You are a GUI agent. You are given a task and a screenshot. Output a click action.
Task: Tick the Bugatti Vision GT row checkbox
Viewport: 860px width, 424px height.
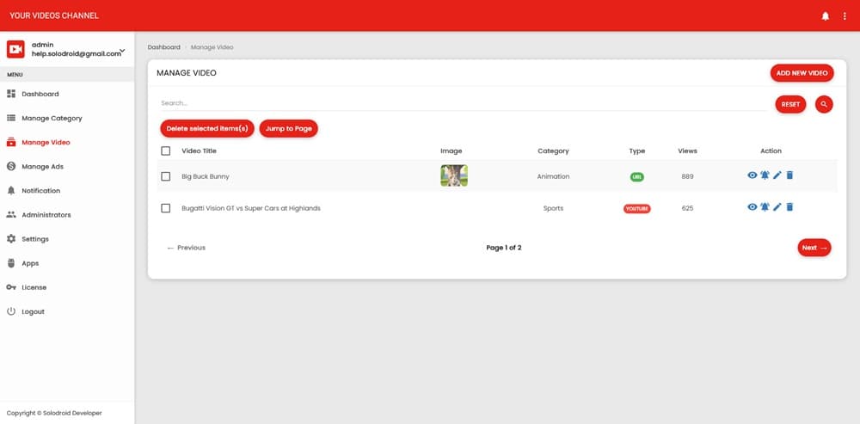[166, 208]
